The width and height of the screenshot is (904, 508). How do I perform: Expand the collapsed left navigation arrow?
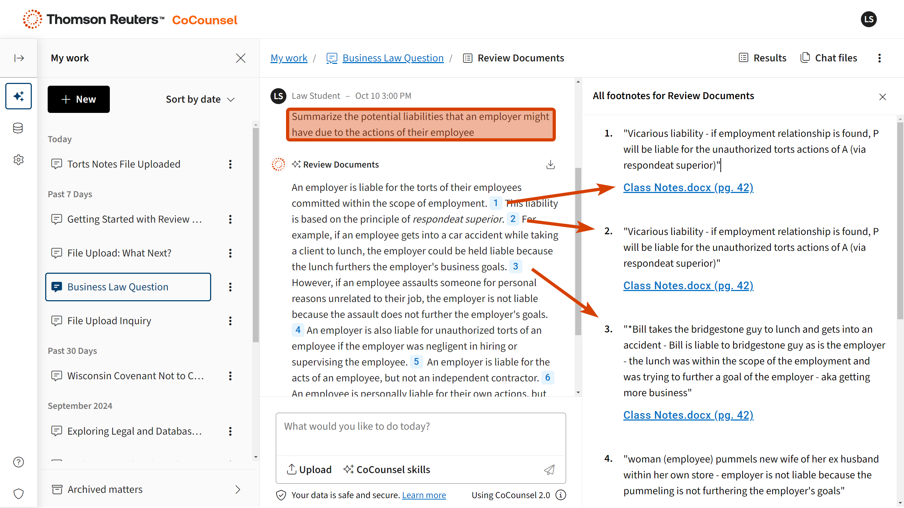tap(19, 58)
